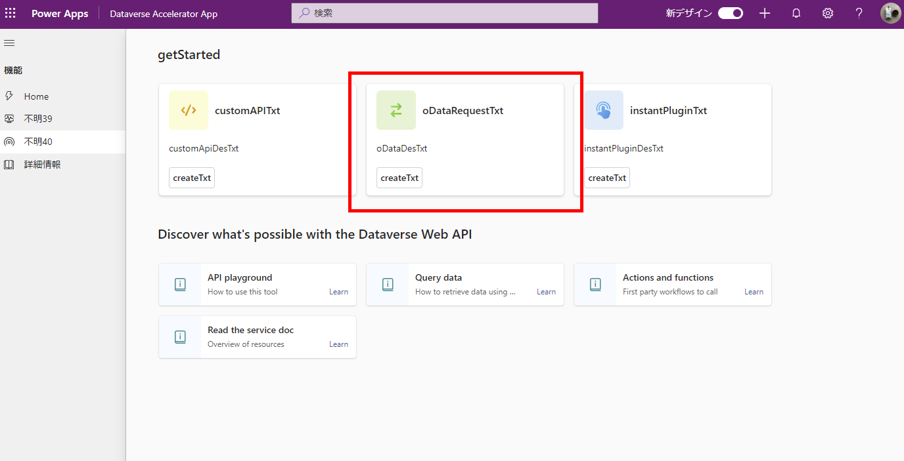Open the profile avatar menu
The image size is (904, 461).
tap(890, 12)
